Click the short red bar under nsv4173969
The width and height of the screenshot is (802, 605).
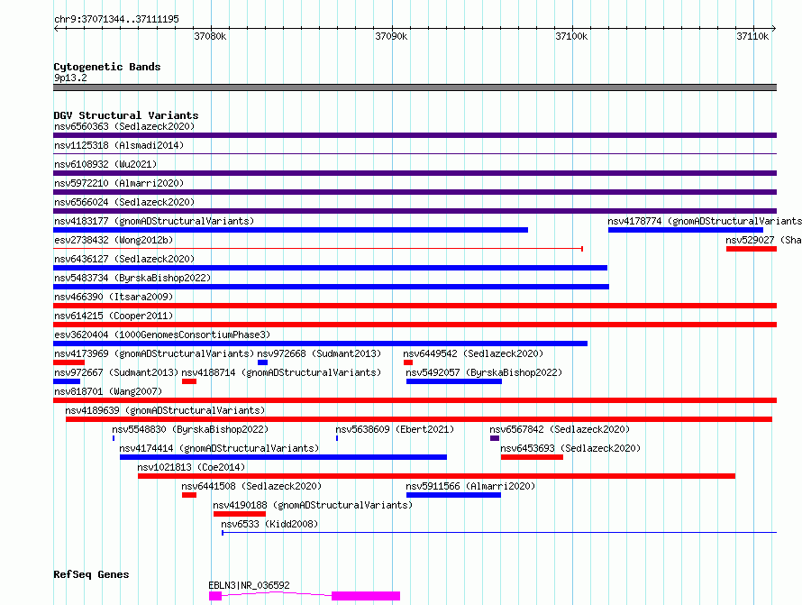(69, 362)
